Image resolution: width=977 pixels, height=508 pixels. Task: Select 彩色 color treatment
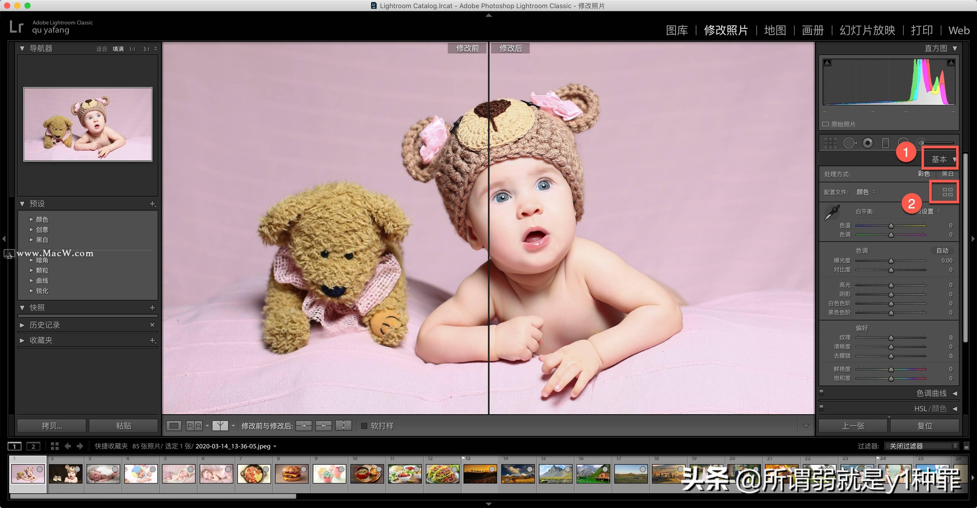[x=924, y=174]
